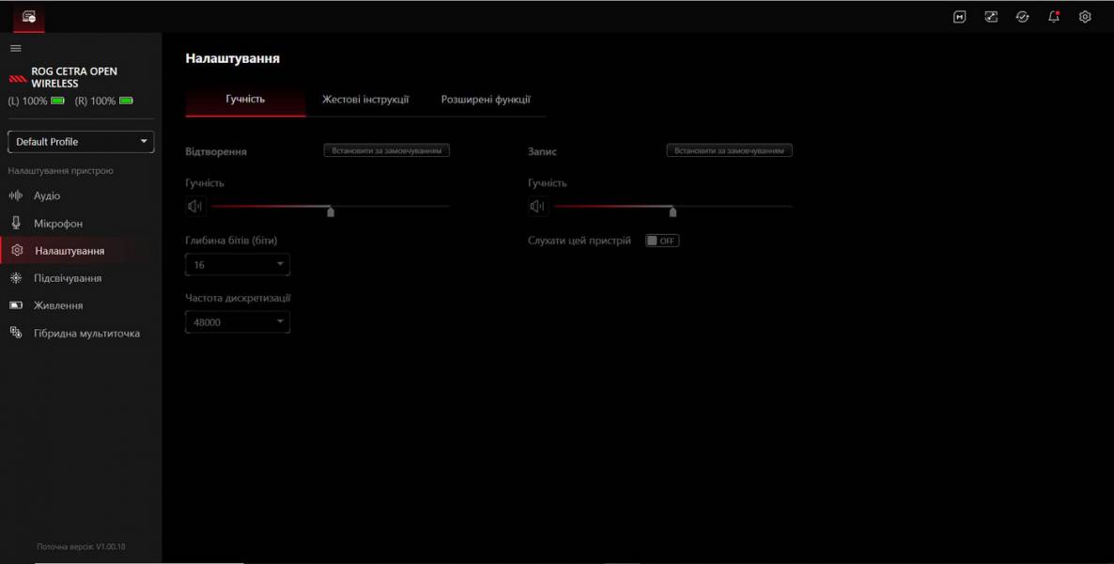Open the notifications bell icon
Screen dimensions: 1114x564
[x=1054, y=17]
